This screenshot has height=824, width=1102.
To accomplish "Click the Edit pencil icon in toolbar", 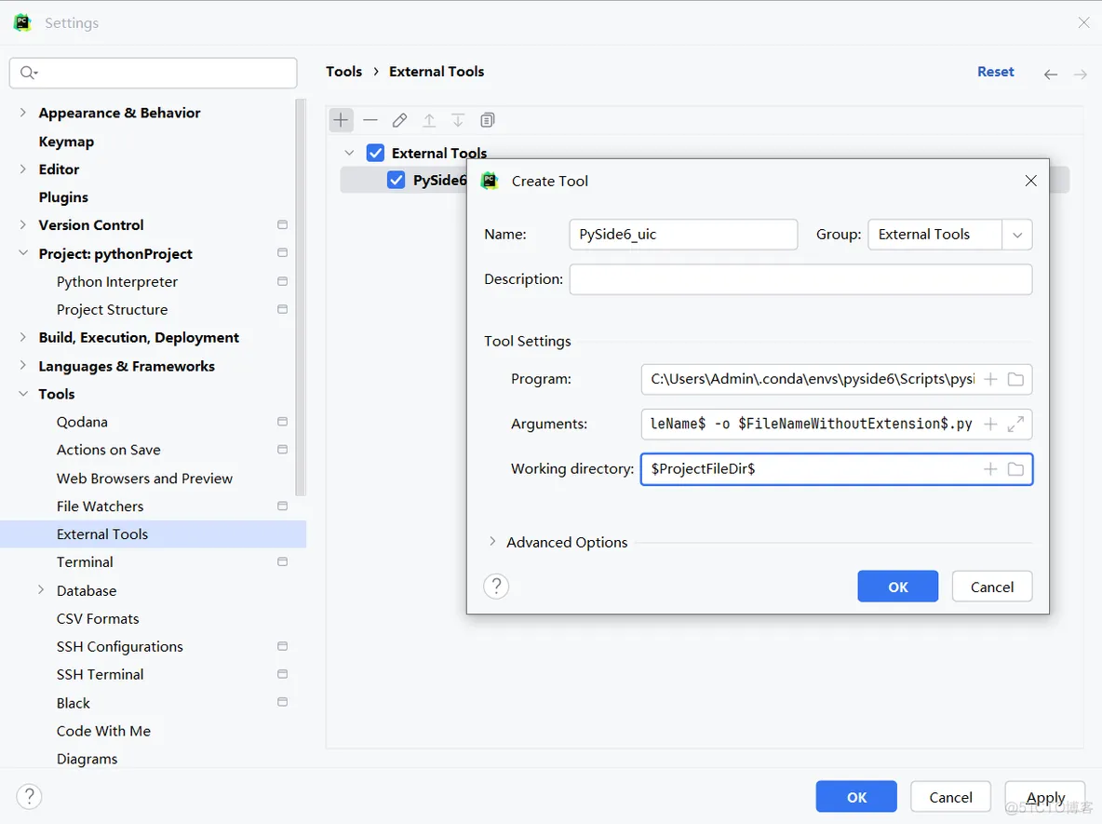I will [x=399, y=120].
